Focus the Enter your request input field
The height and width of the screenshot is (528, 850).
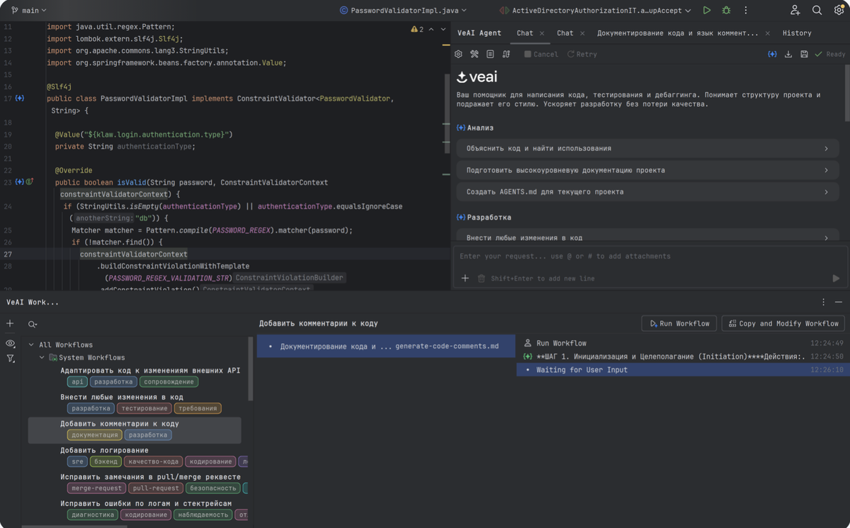[x=650, y=257]
